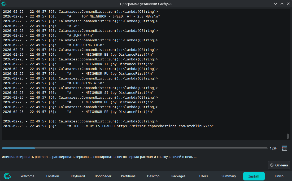Click the CachyOS logo beside the Welcome step
Viewport: 292px width, 181px height.
pos(7,176)
